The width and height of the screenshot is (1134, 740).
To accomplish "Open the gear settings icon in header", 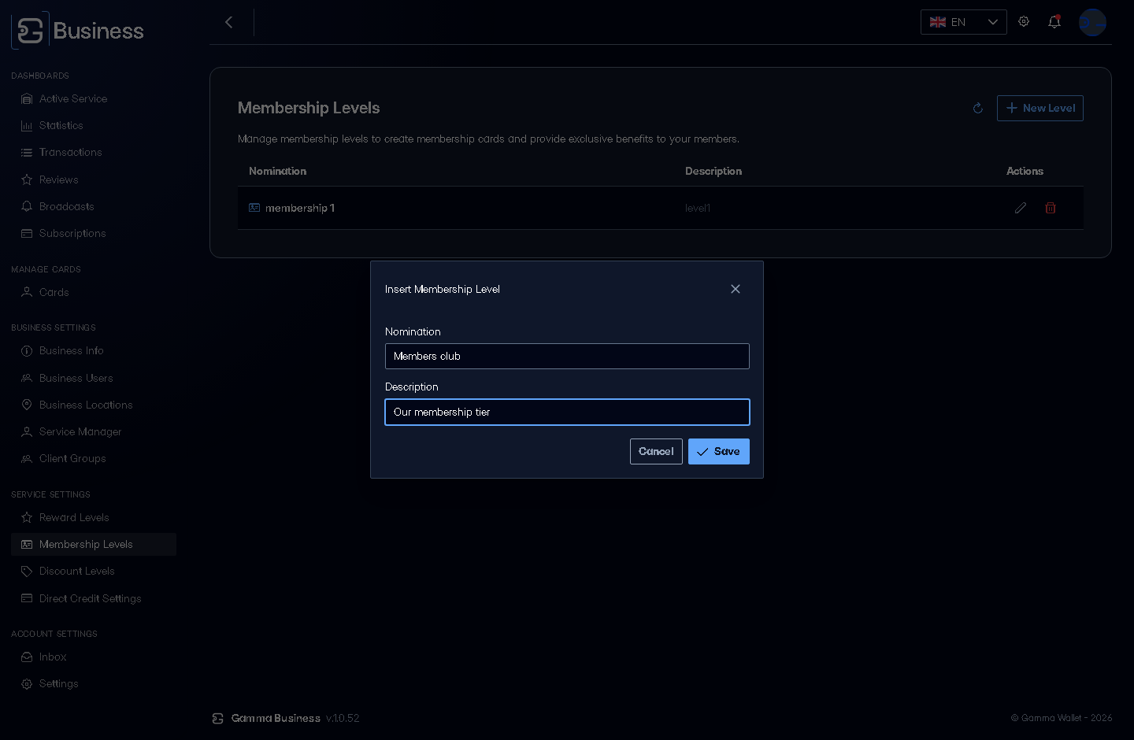I will [1024, 22].
